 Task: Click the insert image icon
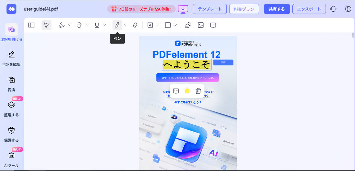[201, 25]
